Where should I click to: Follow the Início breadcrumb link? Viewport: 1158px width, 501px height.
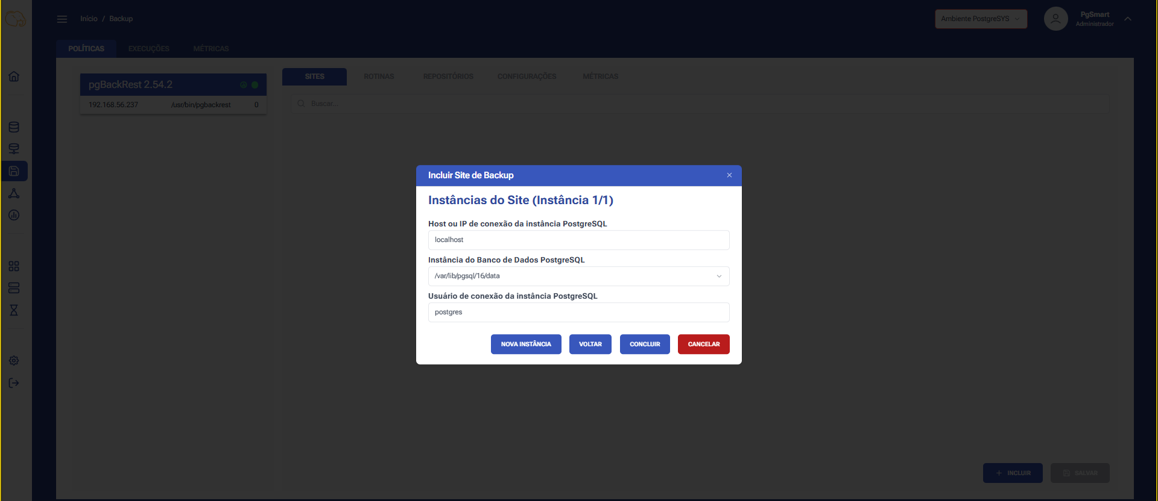point(89,19)
